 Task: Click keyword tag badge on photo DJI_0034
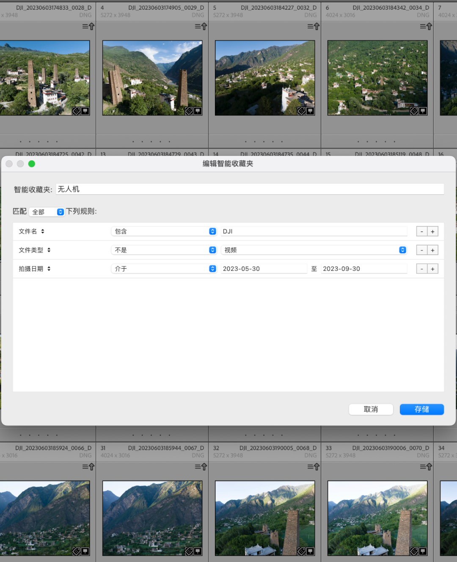coord(414,111)
